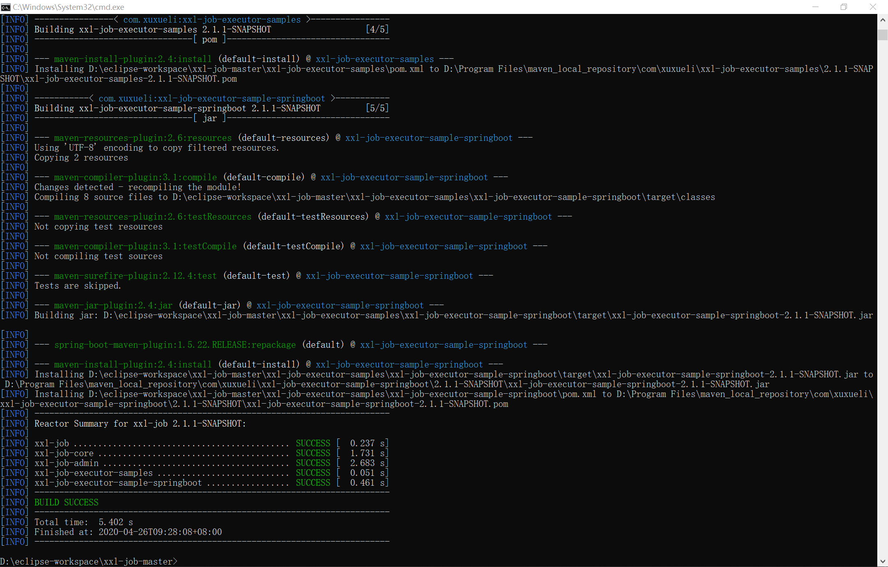Screen dimensions: 888x567
Task: Click the Reactor Summary for xxl-job heading
Action: point(140,424)
